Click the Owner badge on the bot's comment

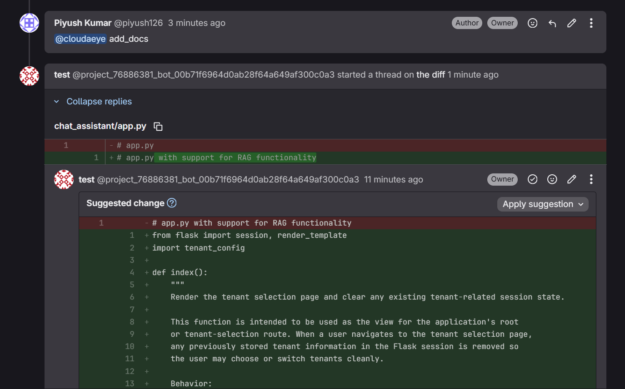pyautogui.click(x=502, y=179)
